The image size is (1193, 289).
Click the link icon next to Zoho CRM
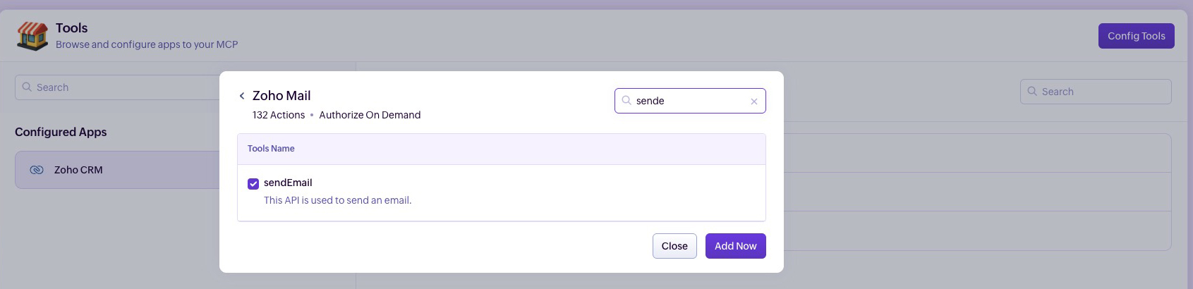37,170
